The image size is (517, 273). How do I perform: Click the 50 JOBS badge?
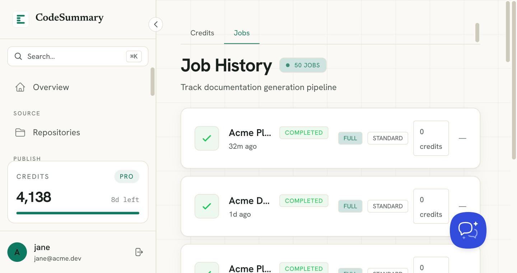(303, 65)
